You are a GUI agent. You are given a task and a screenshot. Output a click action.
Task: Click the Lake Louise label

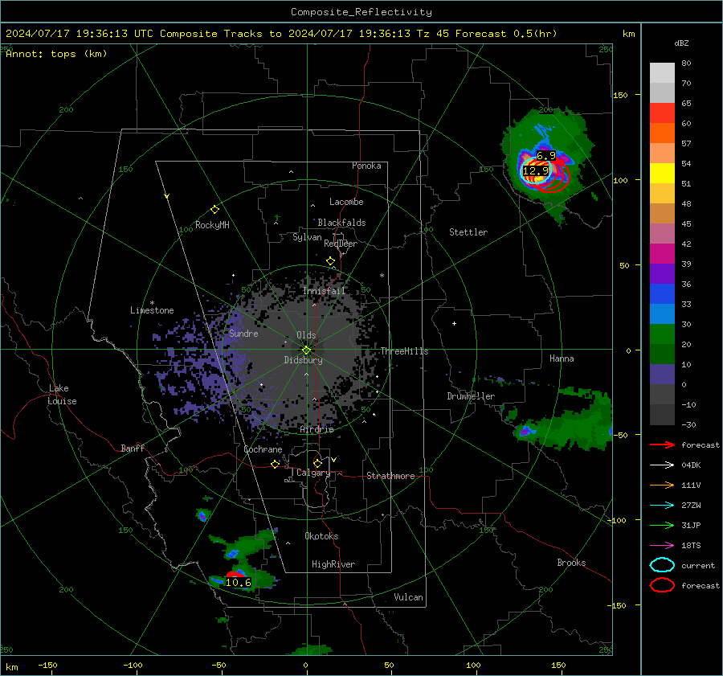(x=62, y=395)
